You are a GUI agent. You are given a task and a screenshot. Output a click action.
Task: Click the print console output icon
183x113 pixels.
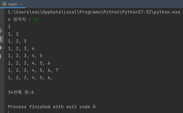[x=1, y=48]
